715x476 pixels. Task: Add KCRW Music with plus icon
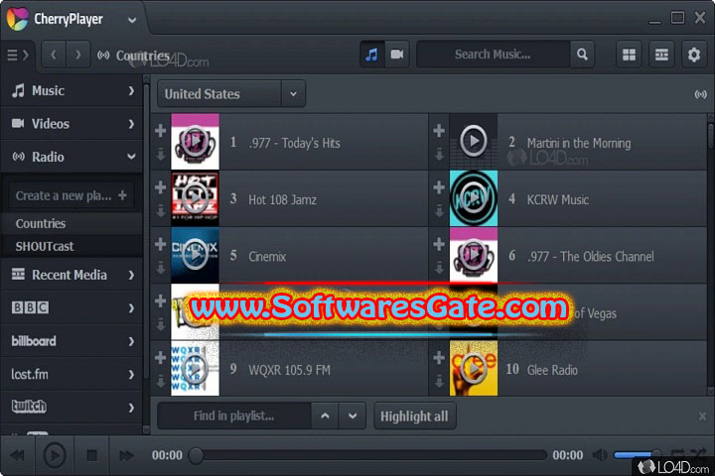tap(439, 187)
